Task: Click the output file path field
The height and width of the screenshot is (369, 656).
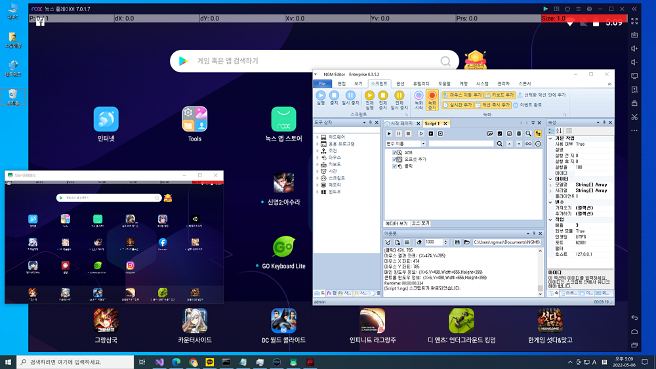Action: 506,242
